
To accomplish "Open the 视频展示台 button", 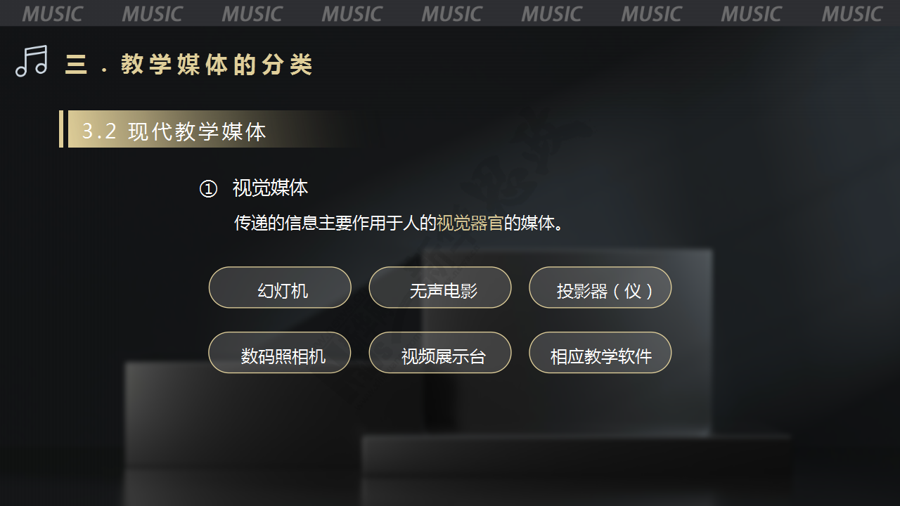I will pos(440,353).
